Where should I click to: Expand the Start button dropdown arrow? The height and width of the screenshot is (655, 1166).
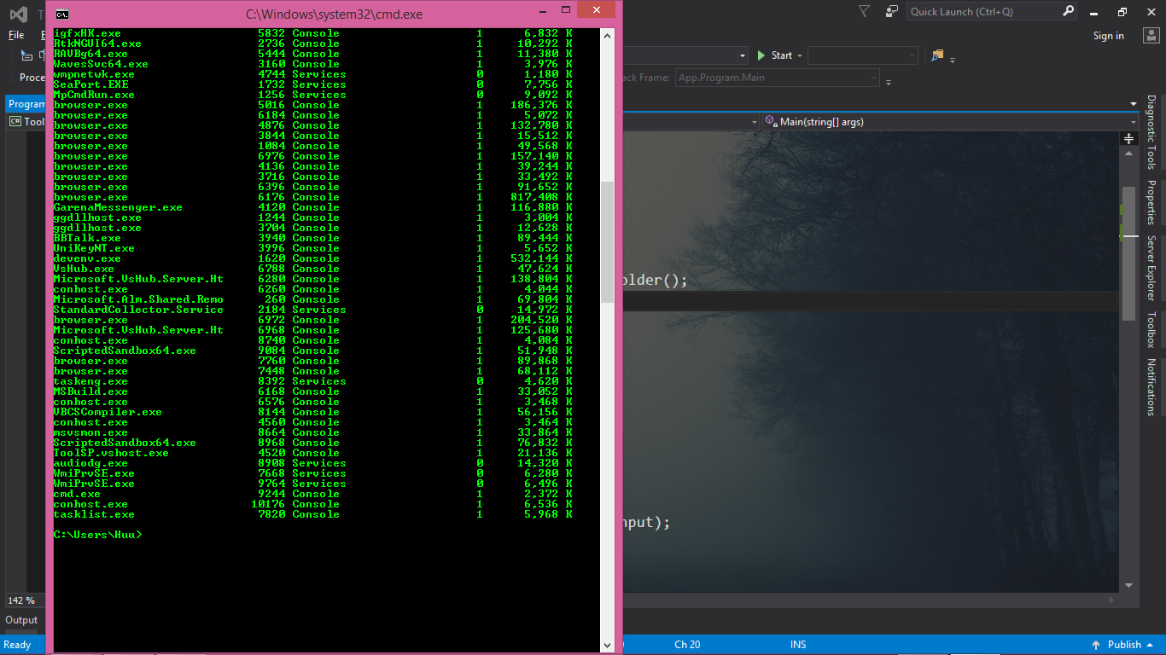800,55
